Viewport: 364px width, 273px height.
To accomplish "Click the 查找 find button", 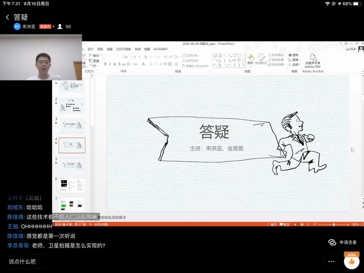I will pos(294,55).
